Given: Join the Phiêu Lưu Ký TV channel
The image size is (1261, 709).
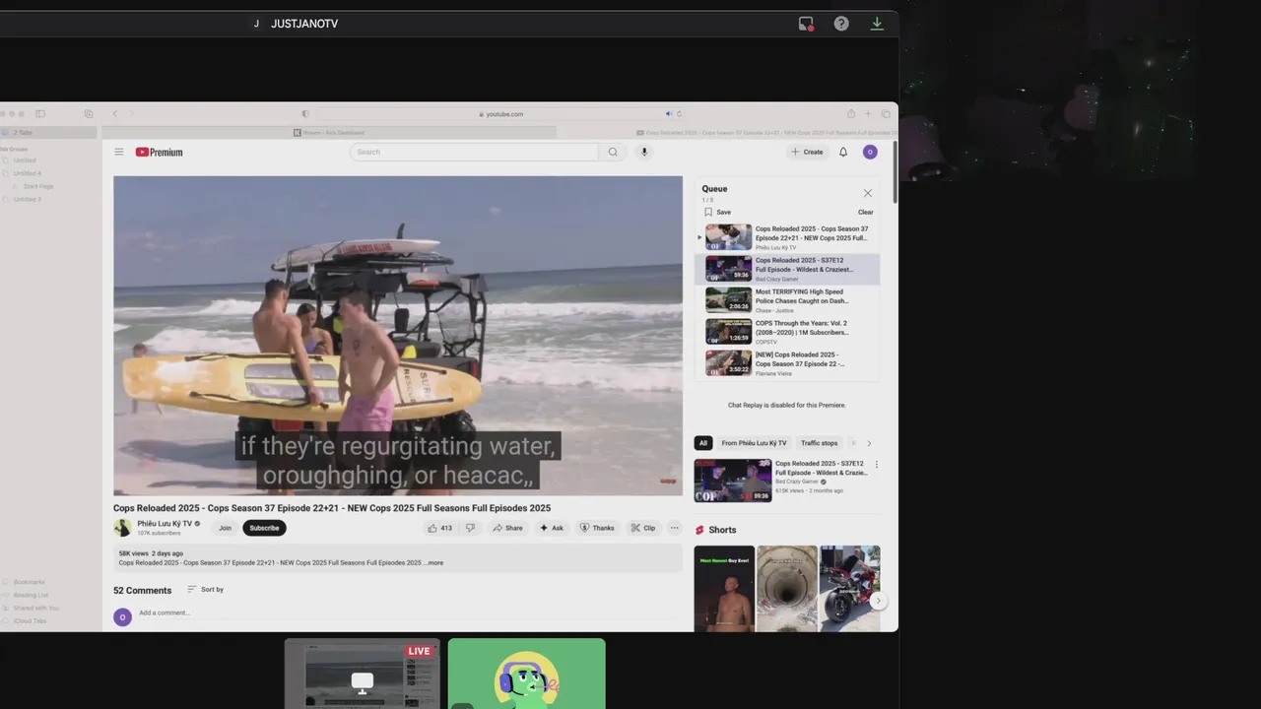Looking at the screenshot, I should pos(225,528).
